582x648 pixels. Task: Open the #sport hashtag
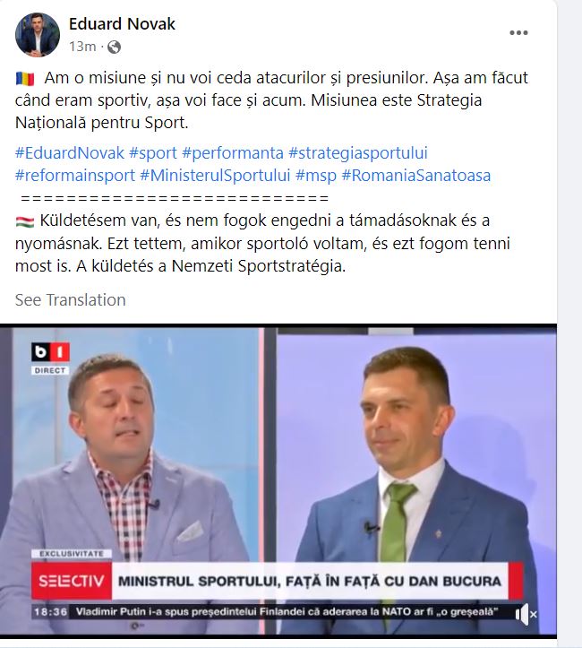tap(153, 153)
